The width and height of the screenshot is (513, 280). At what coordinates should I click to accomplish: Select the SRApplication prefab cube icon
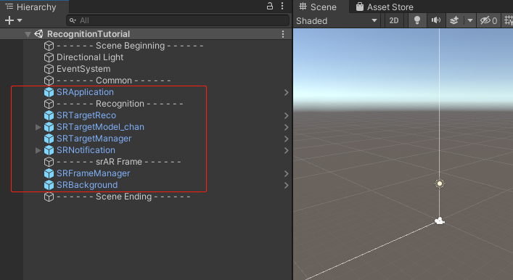49,92
